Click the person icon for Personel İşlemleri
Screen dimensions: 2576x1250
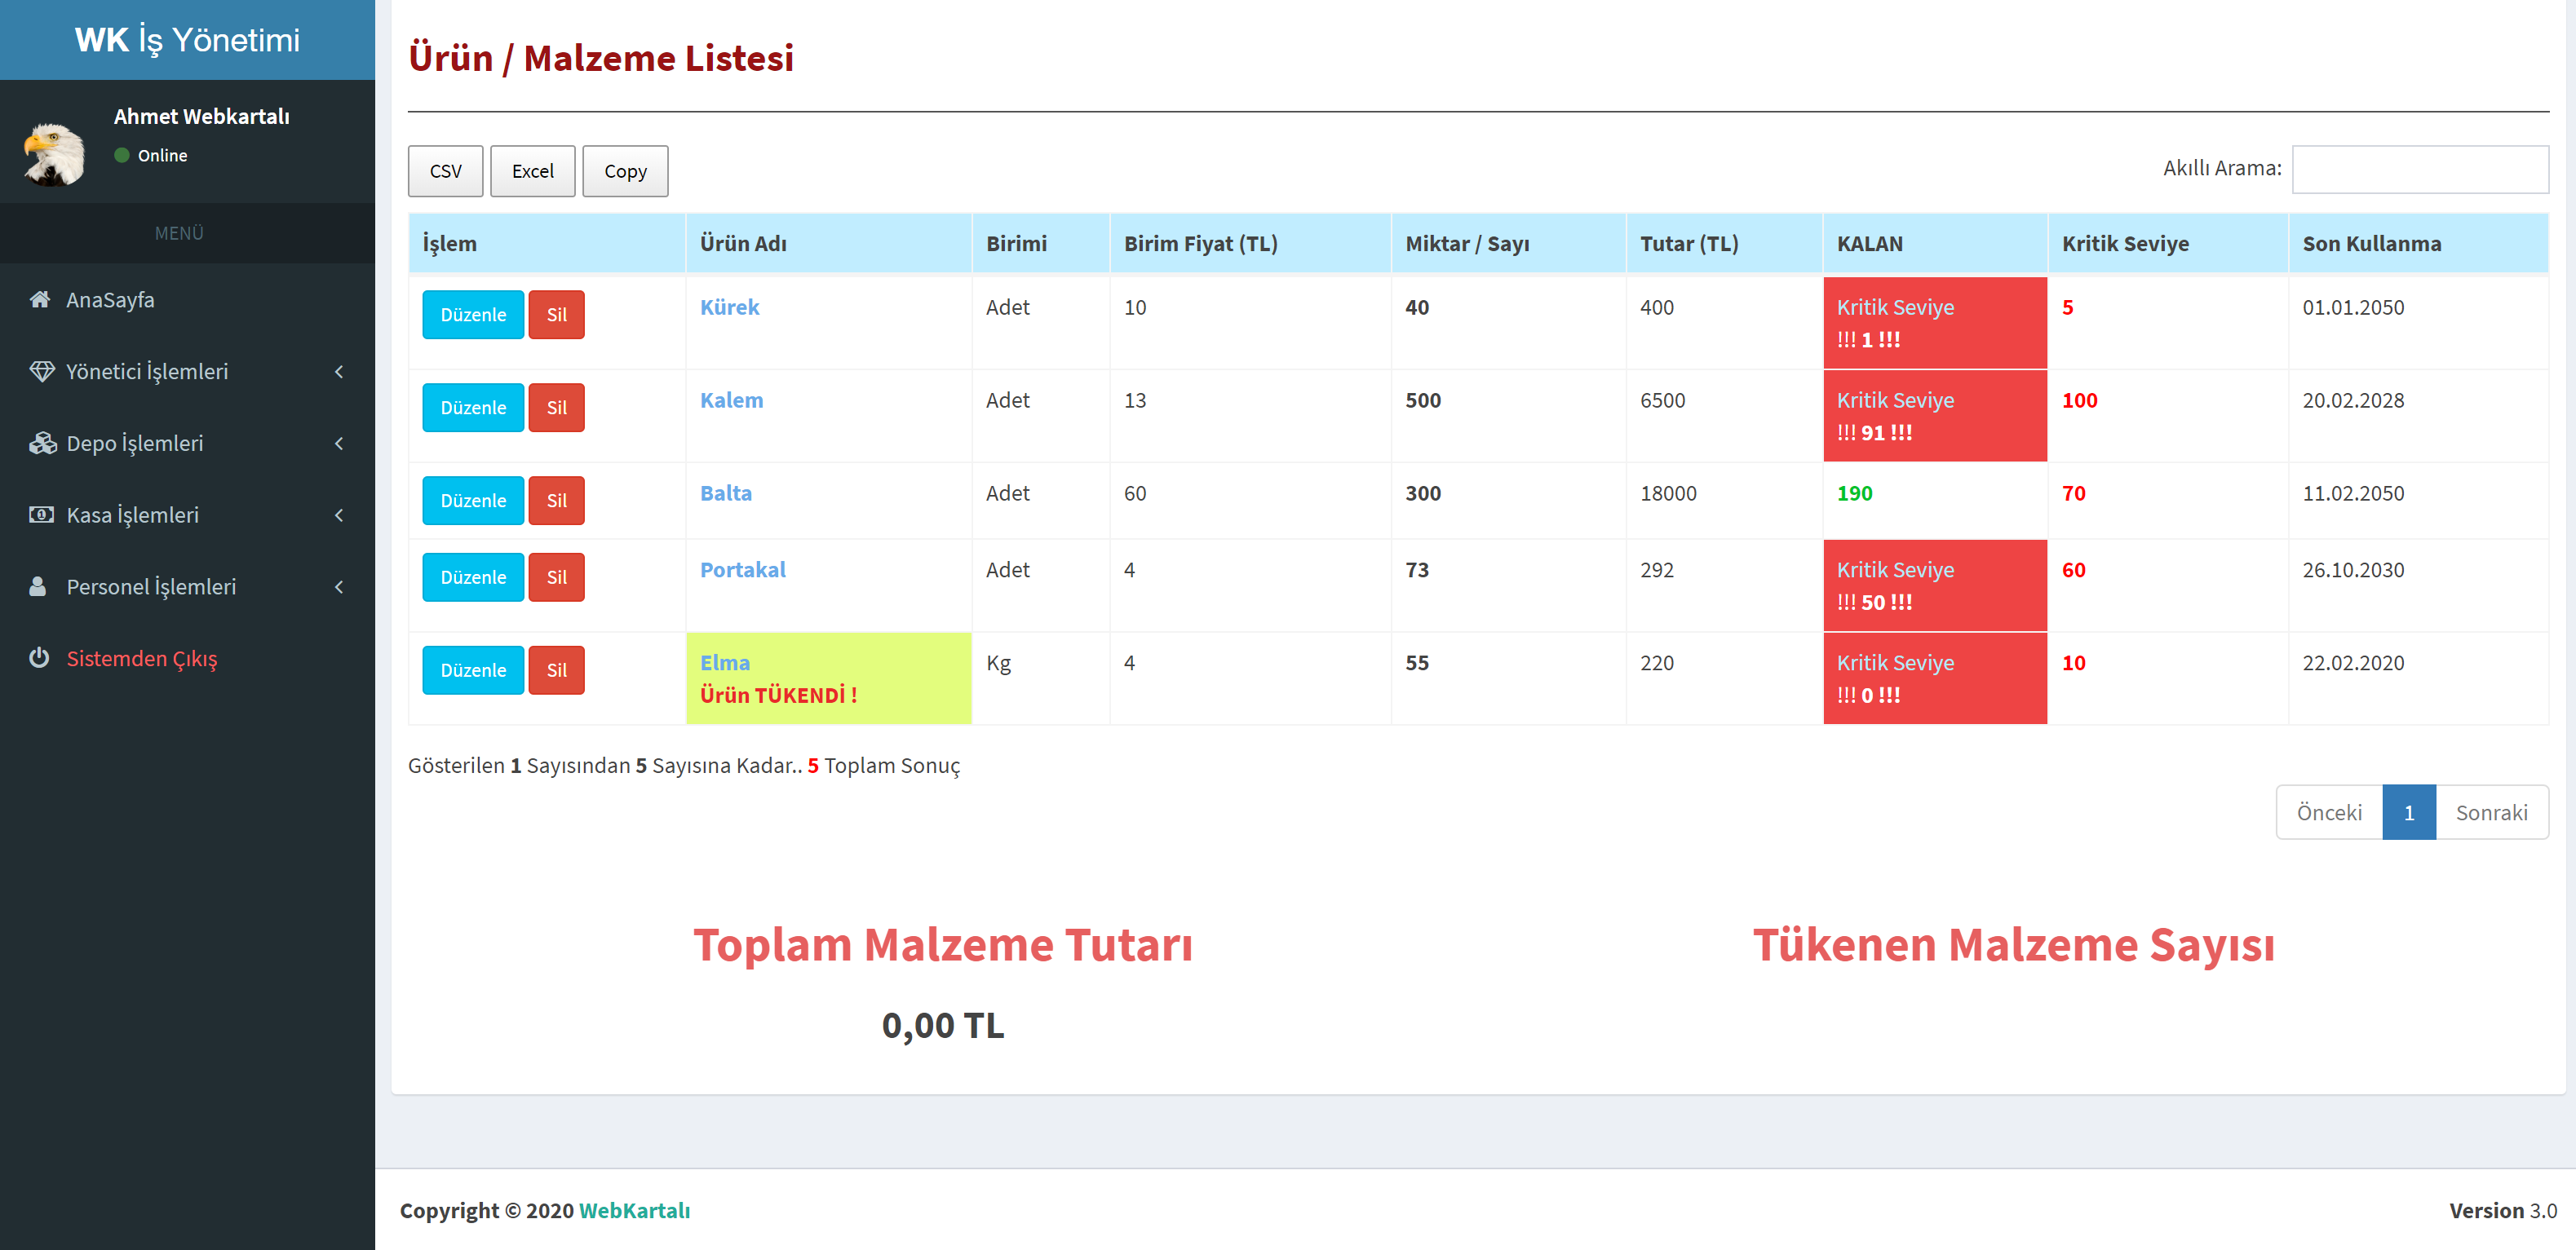tap(38, 587)
